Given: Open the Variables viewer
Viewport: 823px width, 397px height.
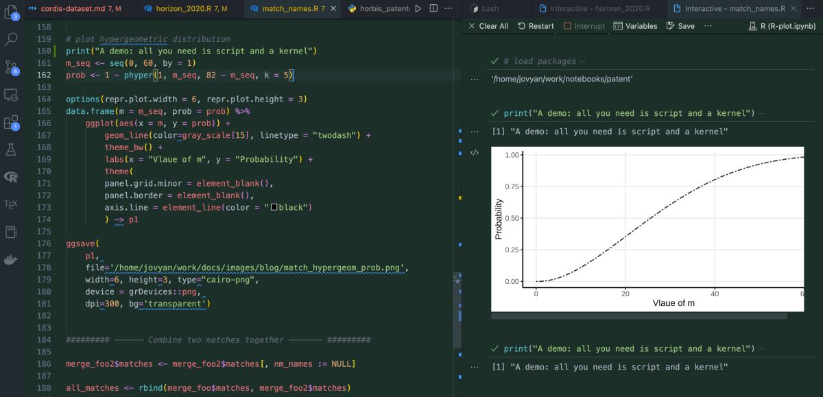Looking at the screenshot, I should [635, 26].
